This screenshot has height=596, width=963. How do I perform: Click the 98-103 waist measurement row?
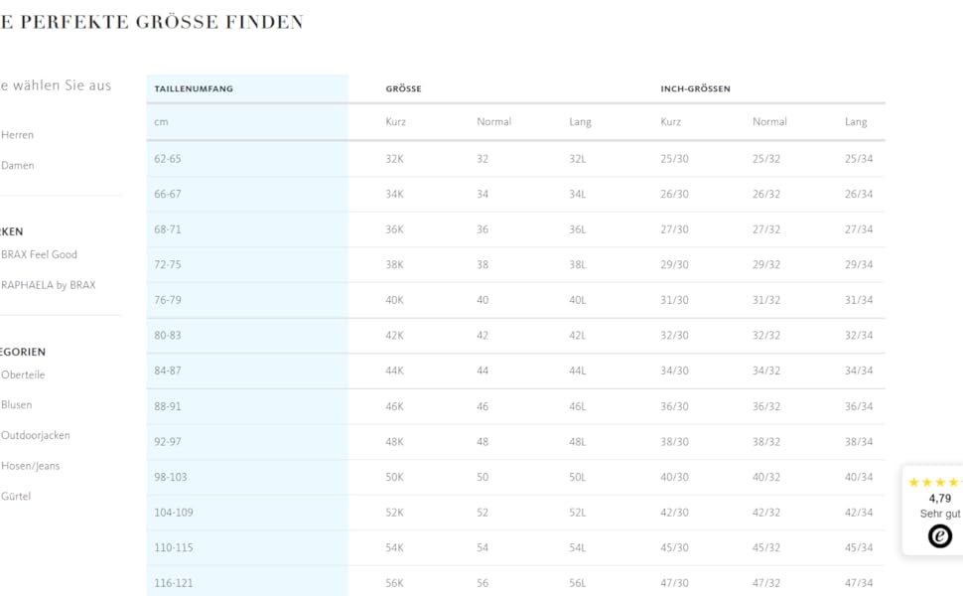click(171, 477)
